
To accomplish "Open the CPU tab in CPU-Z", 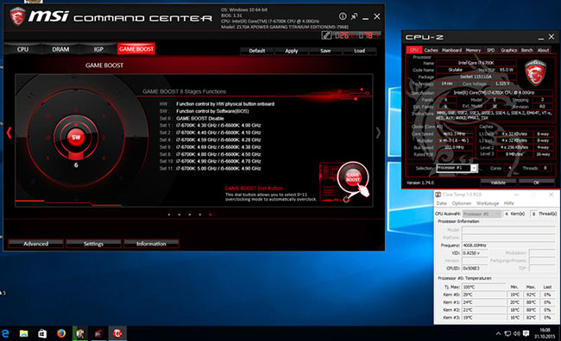I will coord(414,50).
